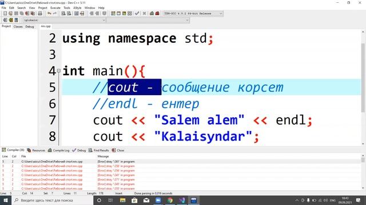Viewport: 366px width, 205px height.
Task: Open File Explorer from the taskbar
Action: [122, 200]
